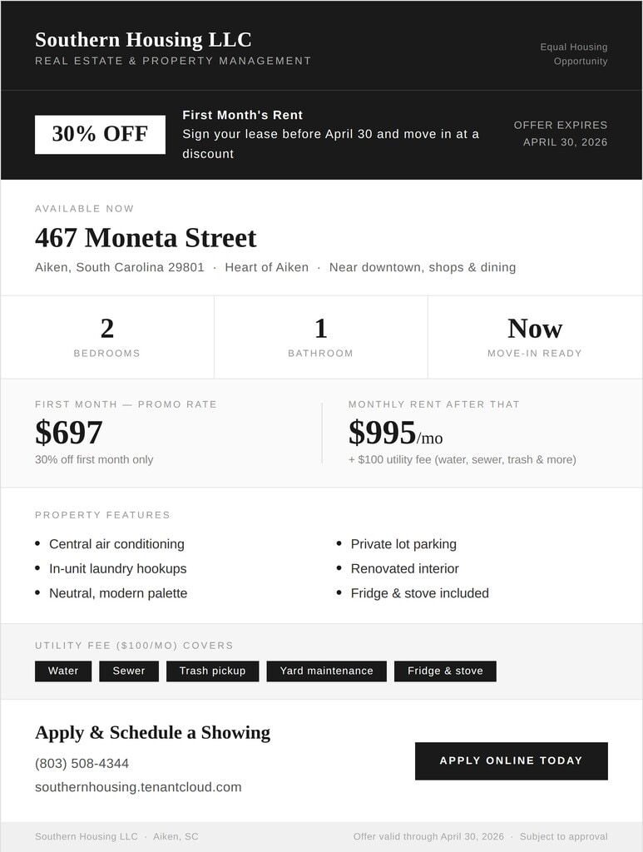Click the Move-In Ready Now cell

[535, 337]
